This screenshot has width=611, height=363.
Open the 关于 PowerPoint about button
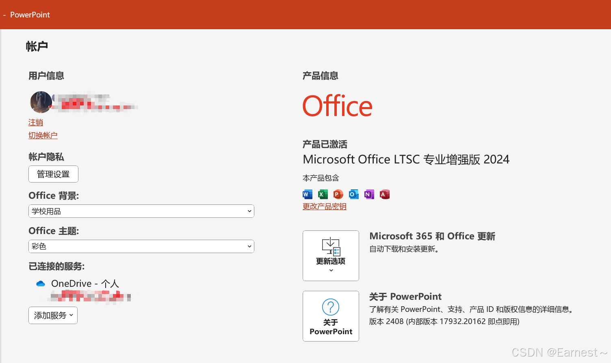coord(331,316)
